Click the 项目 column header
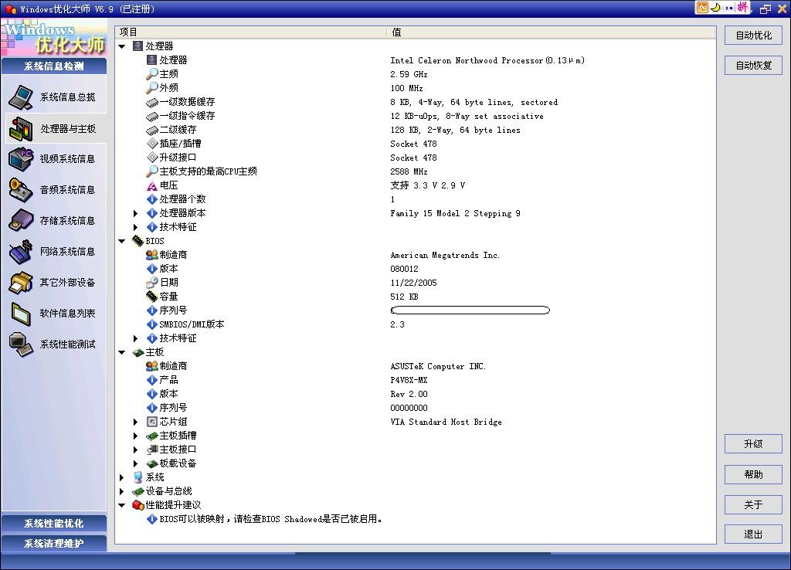Image resolution: width=791 pixels, height=570 pixels. tap(251, 32)
